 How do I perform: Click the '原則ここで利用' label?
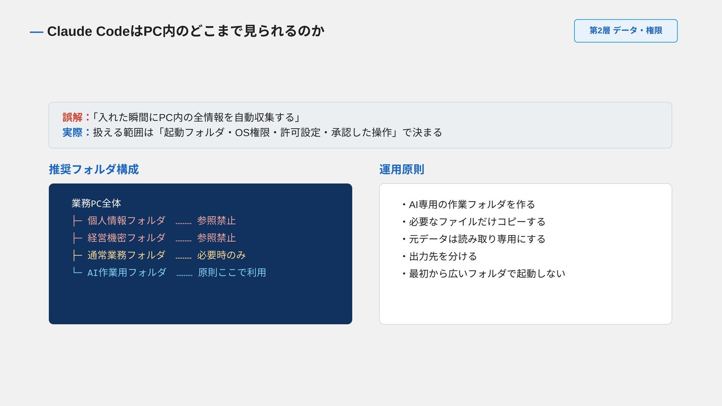(x=232, y=272)
